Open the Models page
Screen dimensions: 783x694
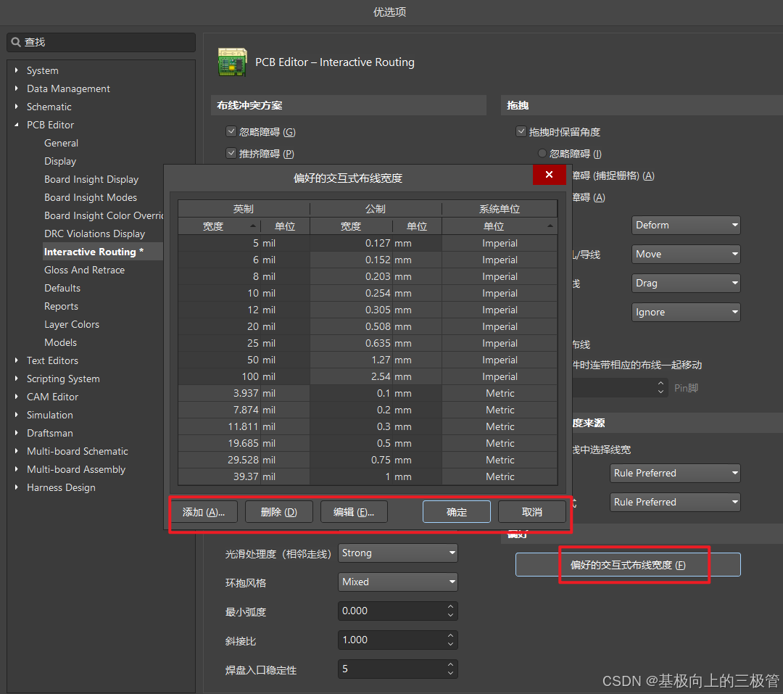click(60, 342)
